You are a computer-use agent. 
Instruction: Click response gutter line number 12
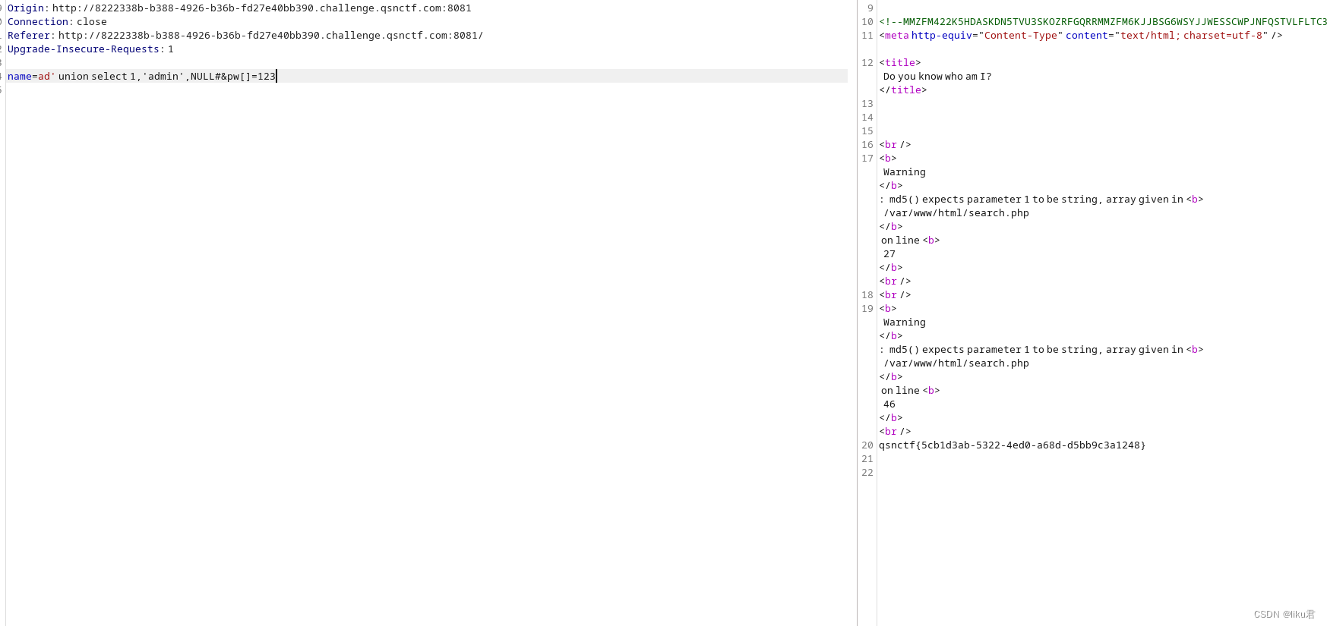(x=867, y=63)
